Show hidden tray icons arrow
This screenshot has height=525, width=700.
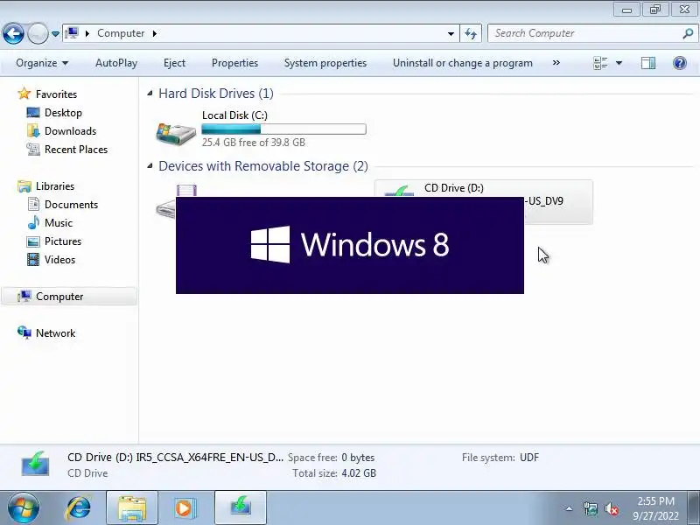click(x=570, y=508)
